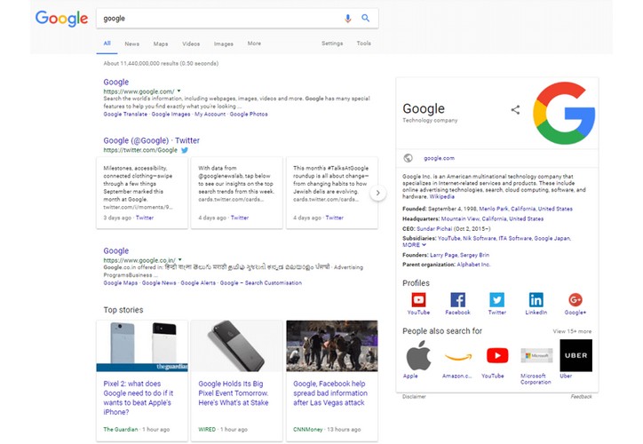The image size is (643, 444).
Task: Open Google Holds Its Big Pixel Event headline
Action: click(x=234, y=393)
